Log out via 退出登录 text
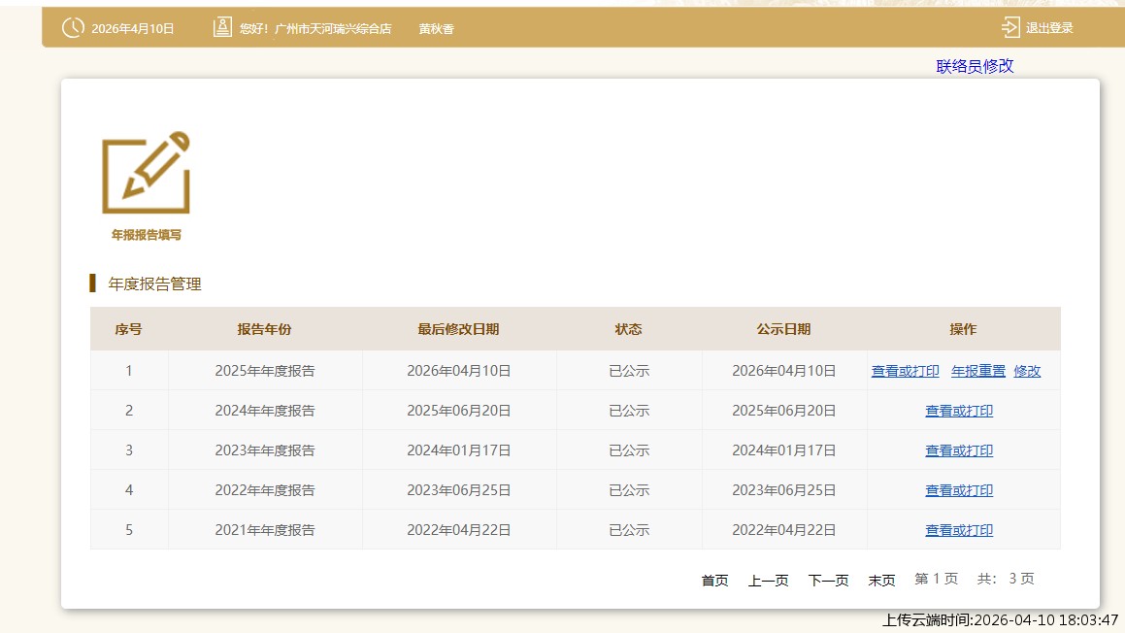 point(1049,28)
